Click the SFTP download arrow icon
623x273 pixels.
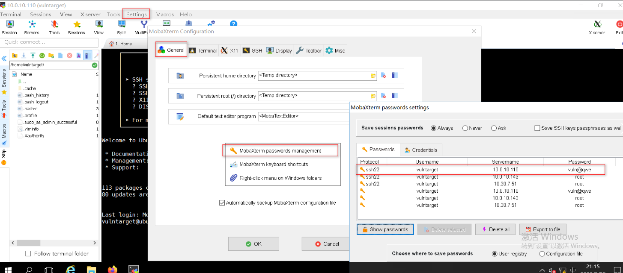pos(24,56)
